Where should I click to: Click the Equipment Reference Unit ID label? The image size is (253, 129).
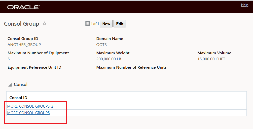(x=34, y=67)
